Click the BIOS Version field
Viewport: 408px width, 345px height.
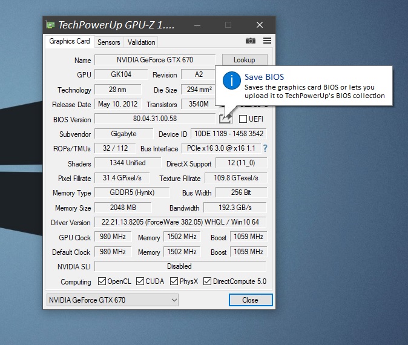[155, 119]
